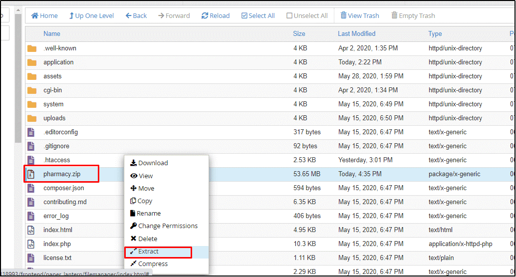The image size is (516, 277).
Task: Click the Back navigation button
Action: pos(136,15)
